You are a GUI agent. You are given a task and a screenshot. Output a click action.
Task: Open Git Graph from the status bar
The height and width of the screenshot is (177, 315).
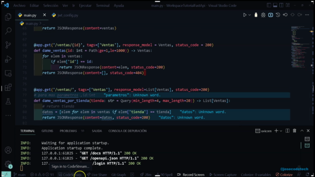(x=119, y=175)
